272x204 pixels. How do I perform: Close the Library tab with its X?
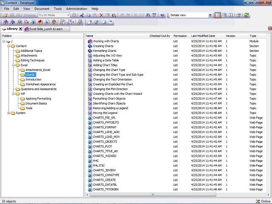[20, 29]
